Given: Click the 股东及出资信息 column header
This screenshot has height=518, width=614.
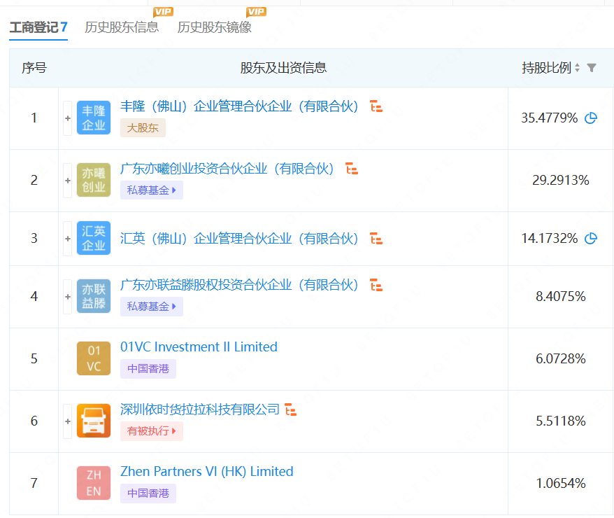Looking at the screenshot, I should (x=283, y=68).
